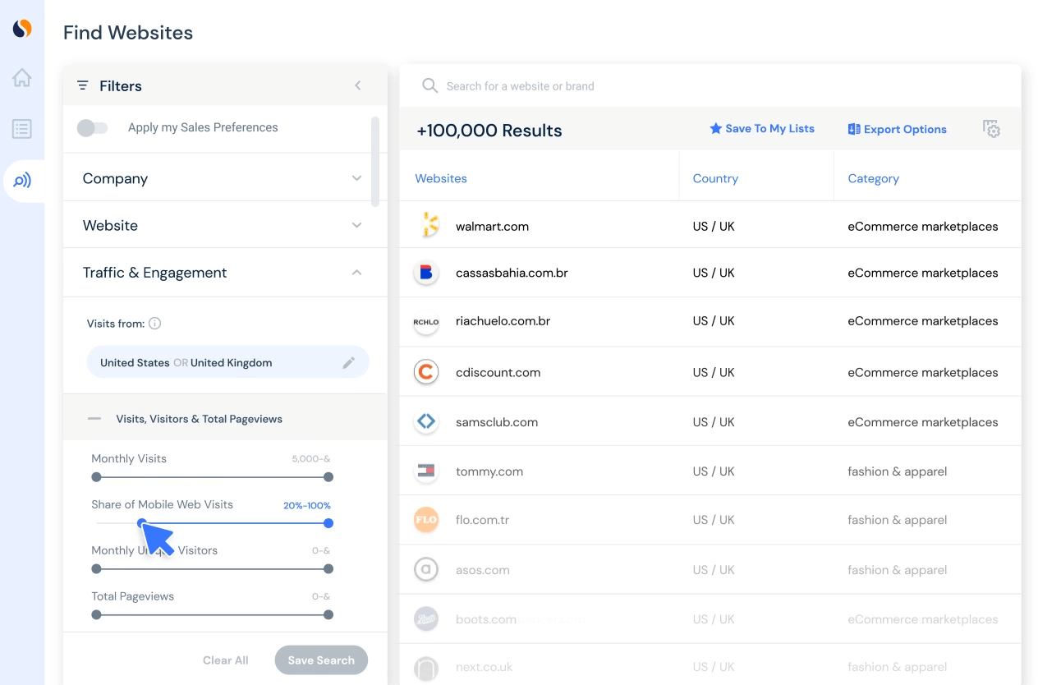Click the cassasbahia.com.br logo icon
Screen dimensions: 1038x685
click(426, 273)
